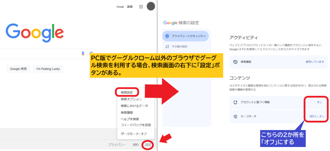Image resolution: width=330 pixels, height=151 pixels.
Task: Select 検索設定 from the settings menu
Action: pos(127,92)
